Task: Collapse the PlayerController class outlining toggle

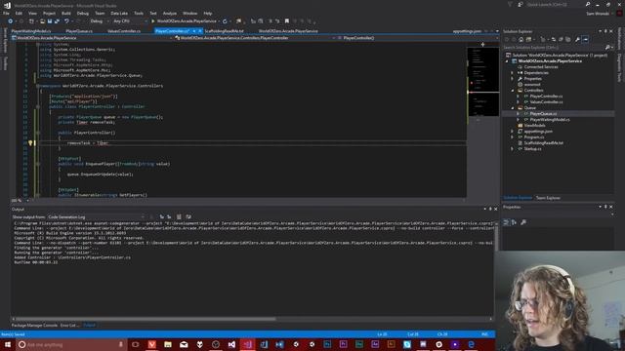Action: coord(38,106)
